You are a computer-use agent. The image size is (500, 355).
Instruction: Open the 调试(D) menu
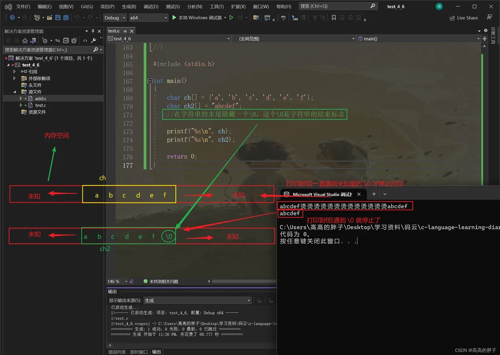tap(151, 6)
